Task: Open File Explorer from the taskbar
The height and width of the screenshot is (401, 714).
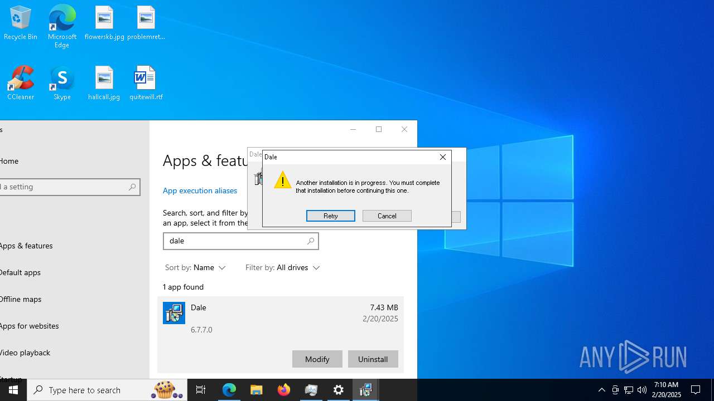Action: pyautogui.click(x=257, y=390)
